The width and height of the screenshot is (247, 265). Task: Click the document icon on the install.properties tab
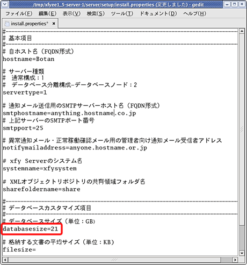pos(7,24)
